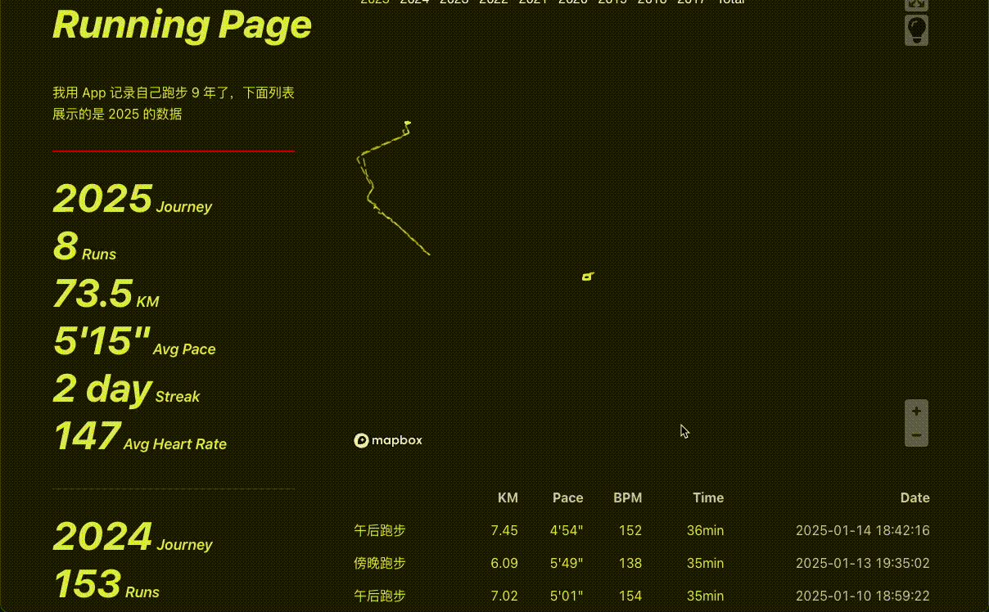Select the 2025 Journey stats heading

click(133, 199)
